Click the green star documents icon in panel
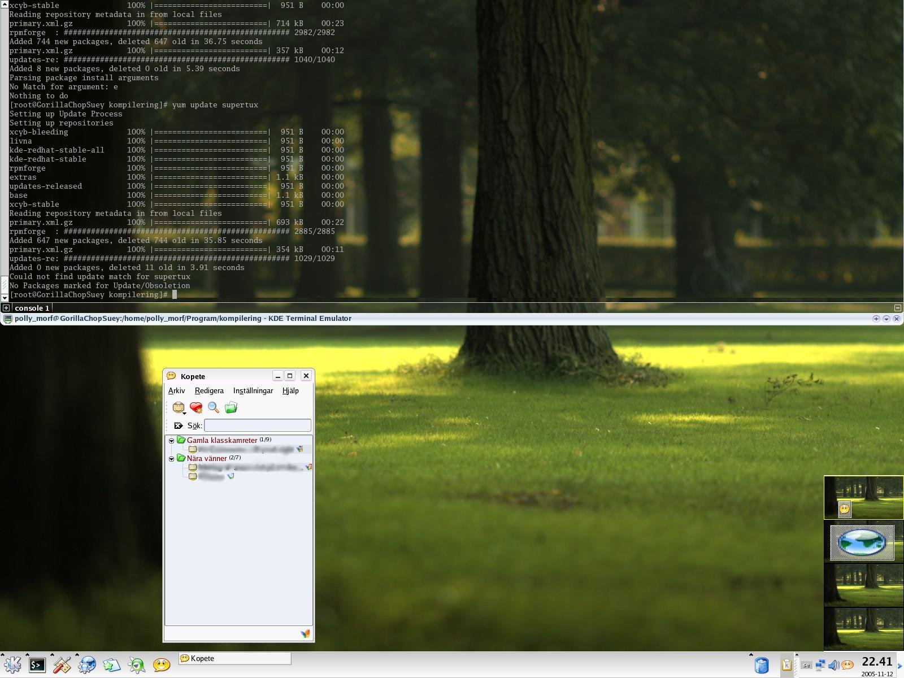The width and height of the screenshot is (904, 678). click(x=111, y=666)
